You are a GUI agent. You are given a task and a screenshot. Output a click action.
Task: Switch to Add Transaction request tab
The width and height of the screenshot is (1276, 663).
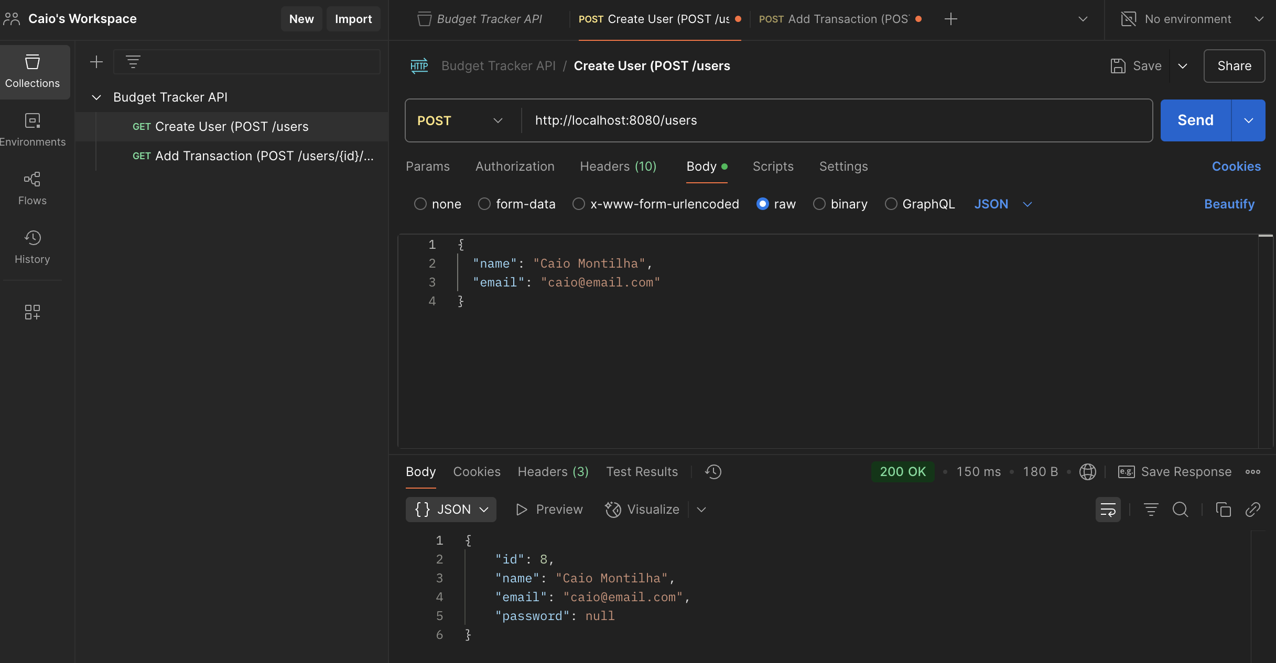(839, 19)
